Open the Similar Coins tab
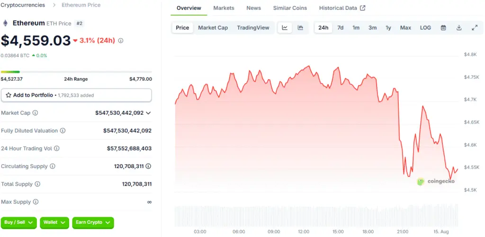 pos(290,8)
